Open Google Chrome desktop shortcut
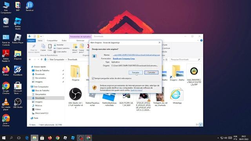 point(6,88)
